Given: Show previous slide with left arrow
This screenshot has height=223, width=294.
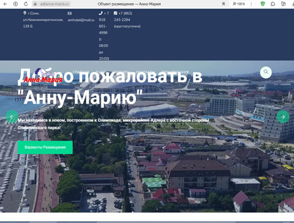Looking at the screenshot, I should (x=12, y=117).
